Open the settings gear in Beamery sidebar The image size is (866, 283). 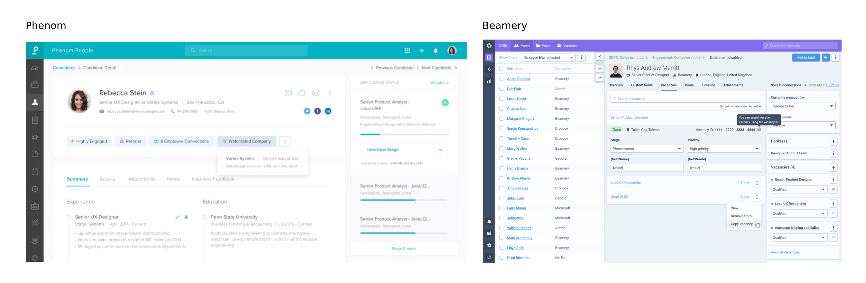pos(489,245)
